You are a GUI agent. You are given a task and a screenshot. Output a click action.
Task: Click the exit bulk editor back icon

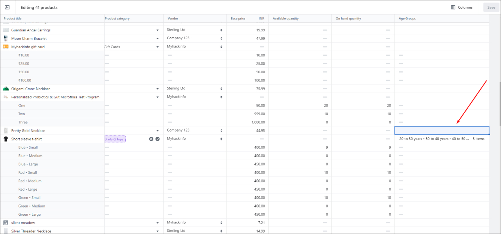(x=7, y=7)
